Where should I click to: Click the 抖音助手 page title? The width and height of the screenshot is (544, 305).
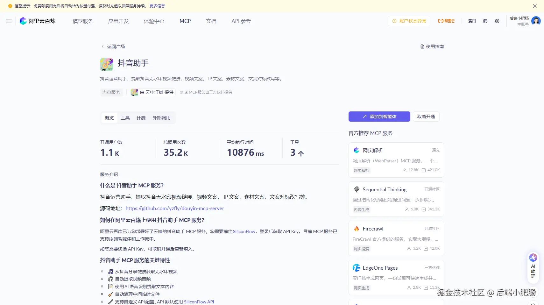[x=133, y=63]
